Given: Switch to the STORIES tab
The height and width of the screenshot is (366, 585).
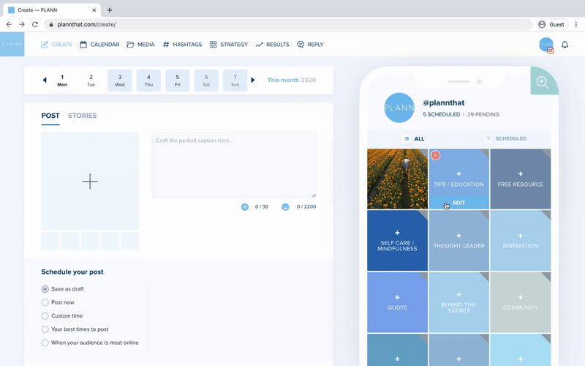Looking at the screenshot, I should [x=82, y=116].
